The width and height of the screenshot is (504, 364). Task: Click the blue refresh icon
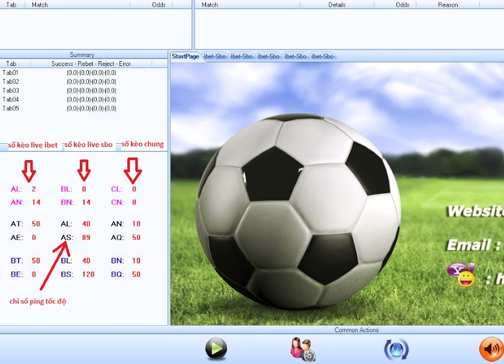tap(396, 349)
